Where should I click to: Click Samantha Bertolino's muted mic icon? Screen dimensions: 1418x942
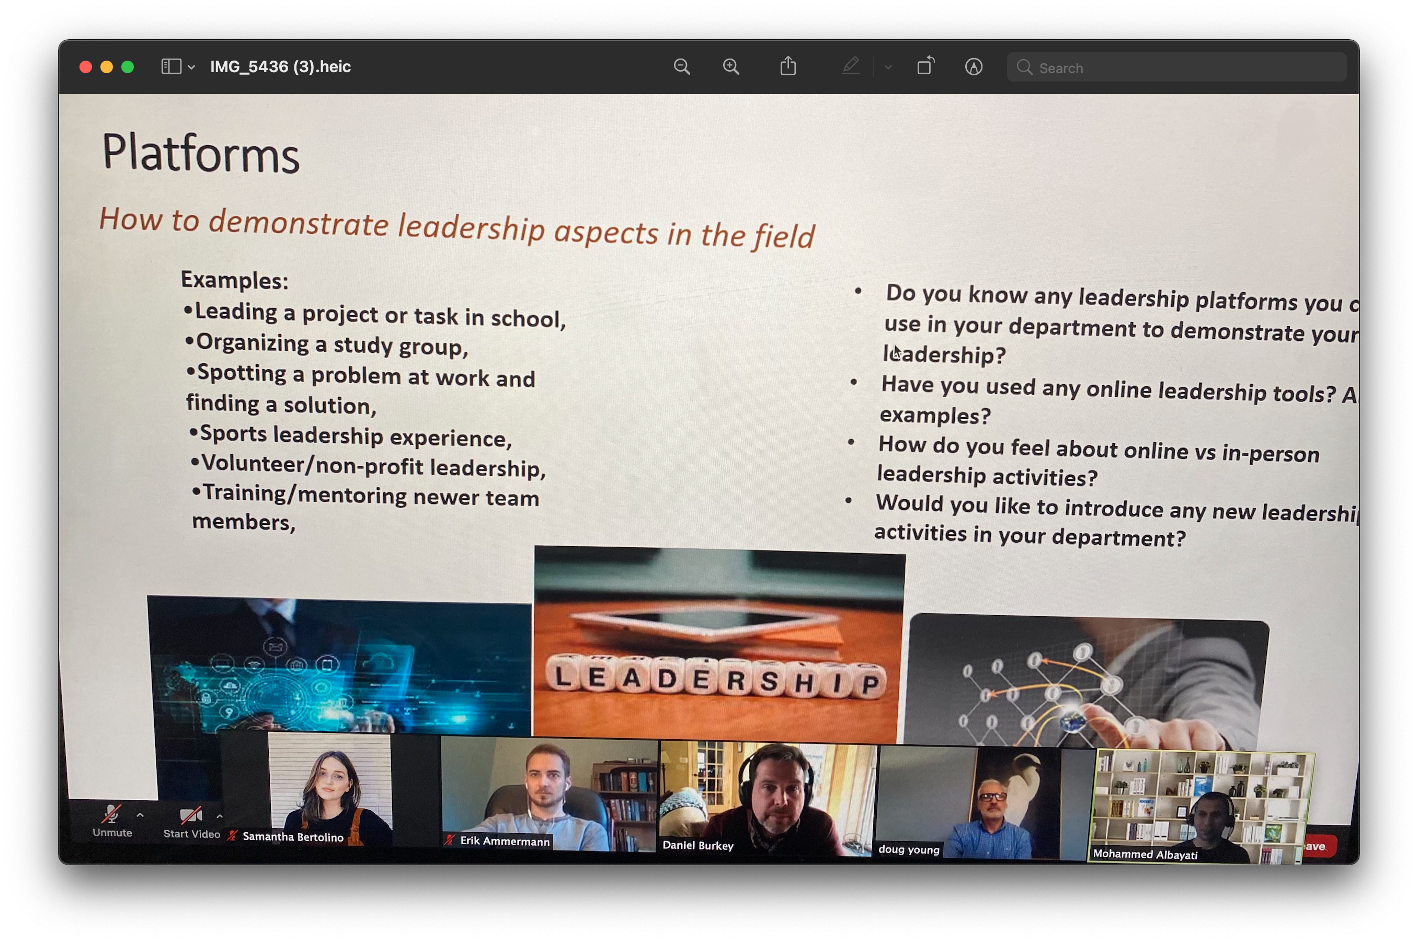pos(233,836)
